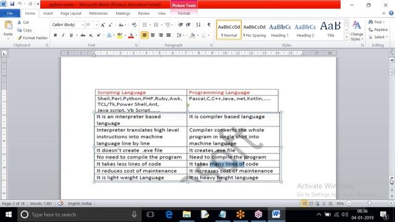Decrease paragraph indent
Screen dimensions: 395x222
point(180,25)
